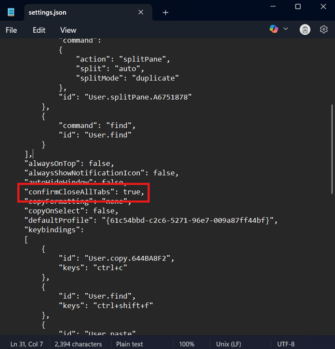335x349 pixels.
Task: Click the Notepad app icon in title bar
Action: click(x=11, y=12)
